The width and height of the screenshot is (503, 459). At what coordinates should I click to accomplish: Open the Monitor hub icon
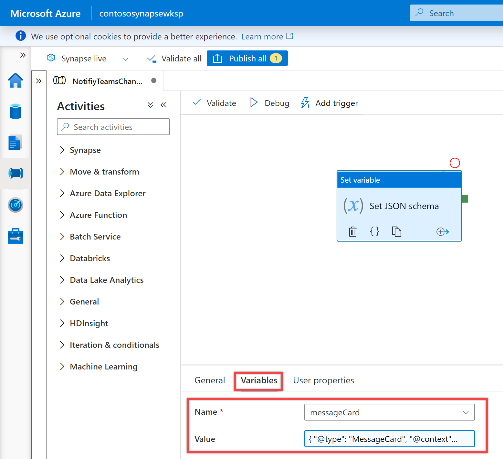(x=15, y=205)
